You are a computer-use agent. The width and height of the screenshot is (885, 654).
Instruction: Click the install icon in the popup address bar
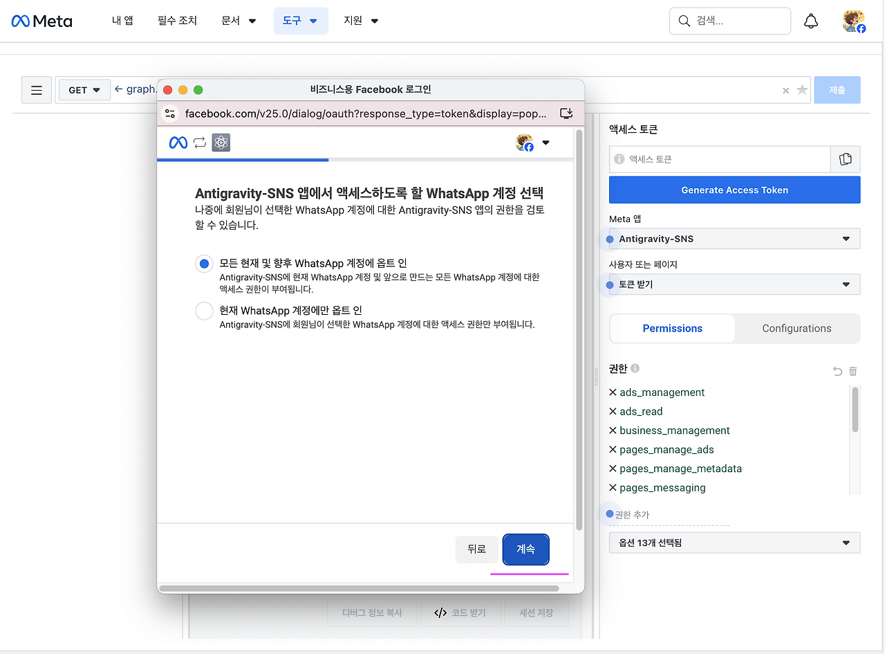[566, 113]
